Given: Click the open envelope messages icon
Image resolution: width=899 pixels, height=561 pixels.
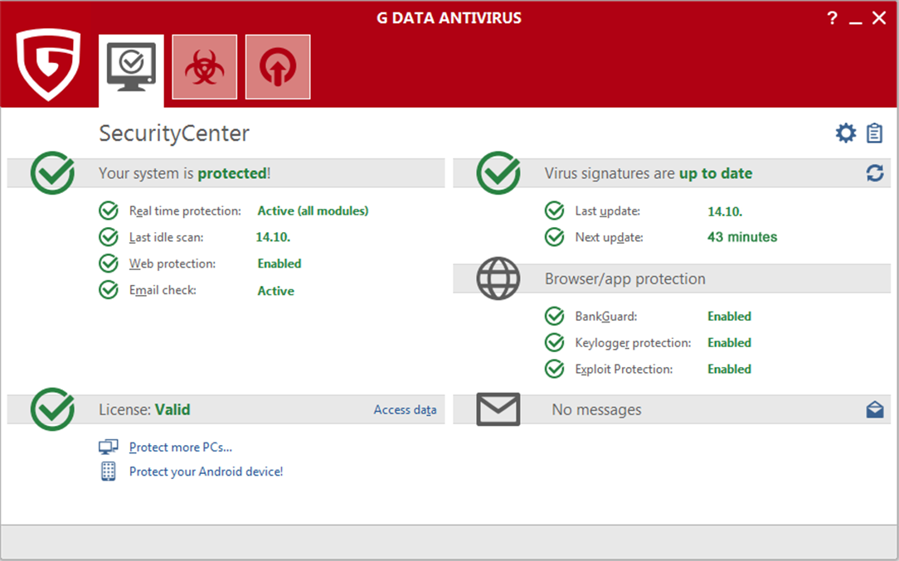Looking at the screenshot, I should 874,409.
